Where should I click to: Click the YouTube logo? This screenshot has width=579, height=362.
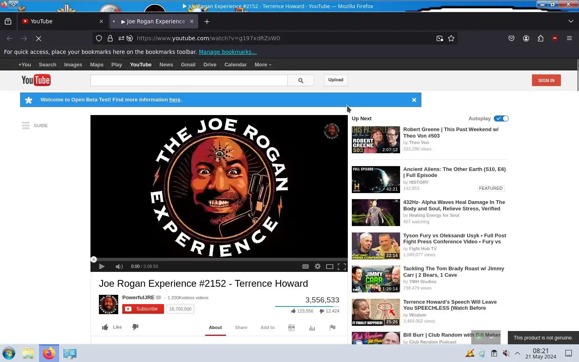coord(36,80)
